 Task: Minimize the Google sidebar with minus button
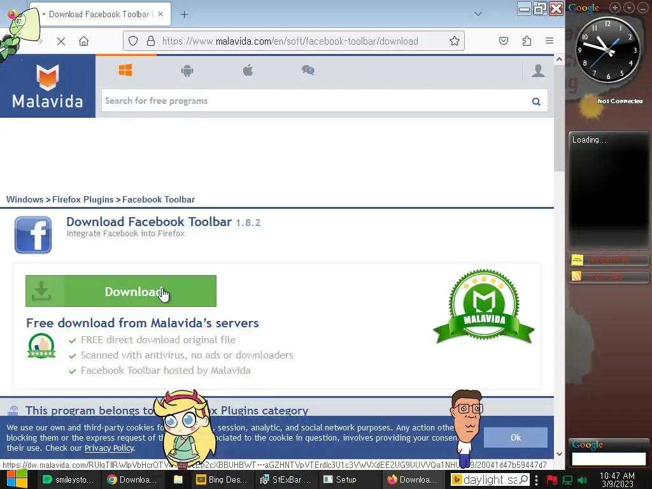643,8
